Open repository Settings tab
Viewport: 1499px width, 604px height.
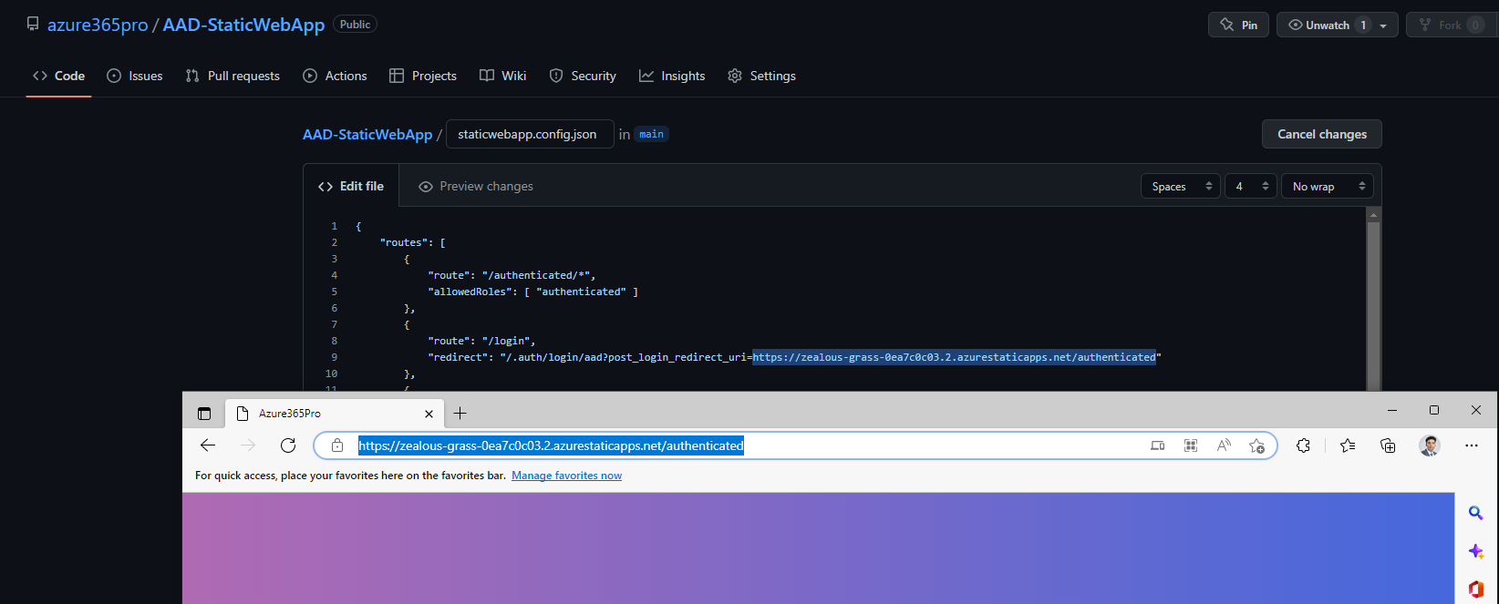pos(761,76)
